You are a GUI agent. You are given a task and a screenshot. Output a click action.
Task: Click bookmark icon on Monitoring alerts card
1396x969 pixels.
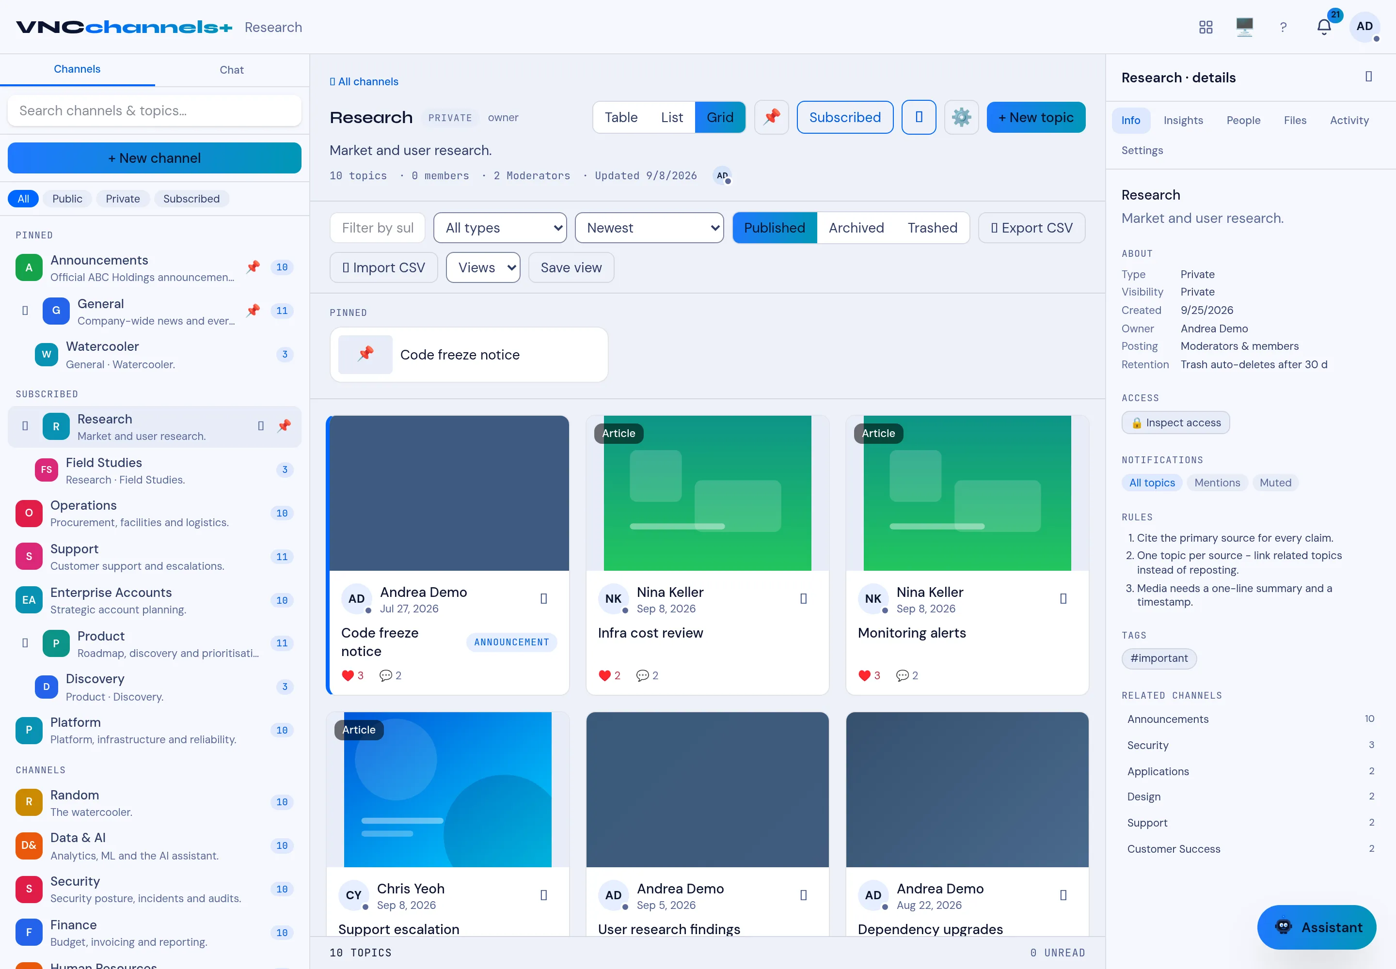tap(1063, 599)
